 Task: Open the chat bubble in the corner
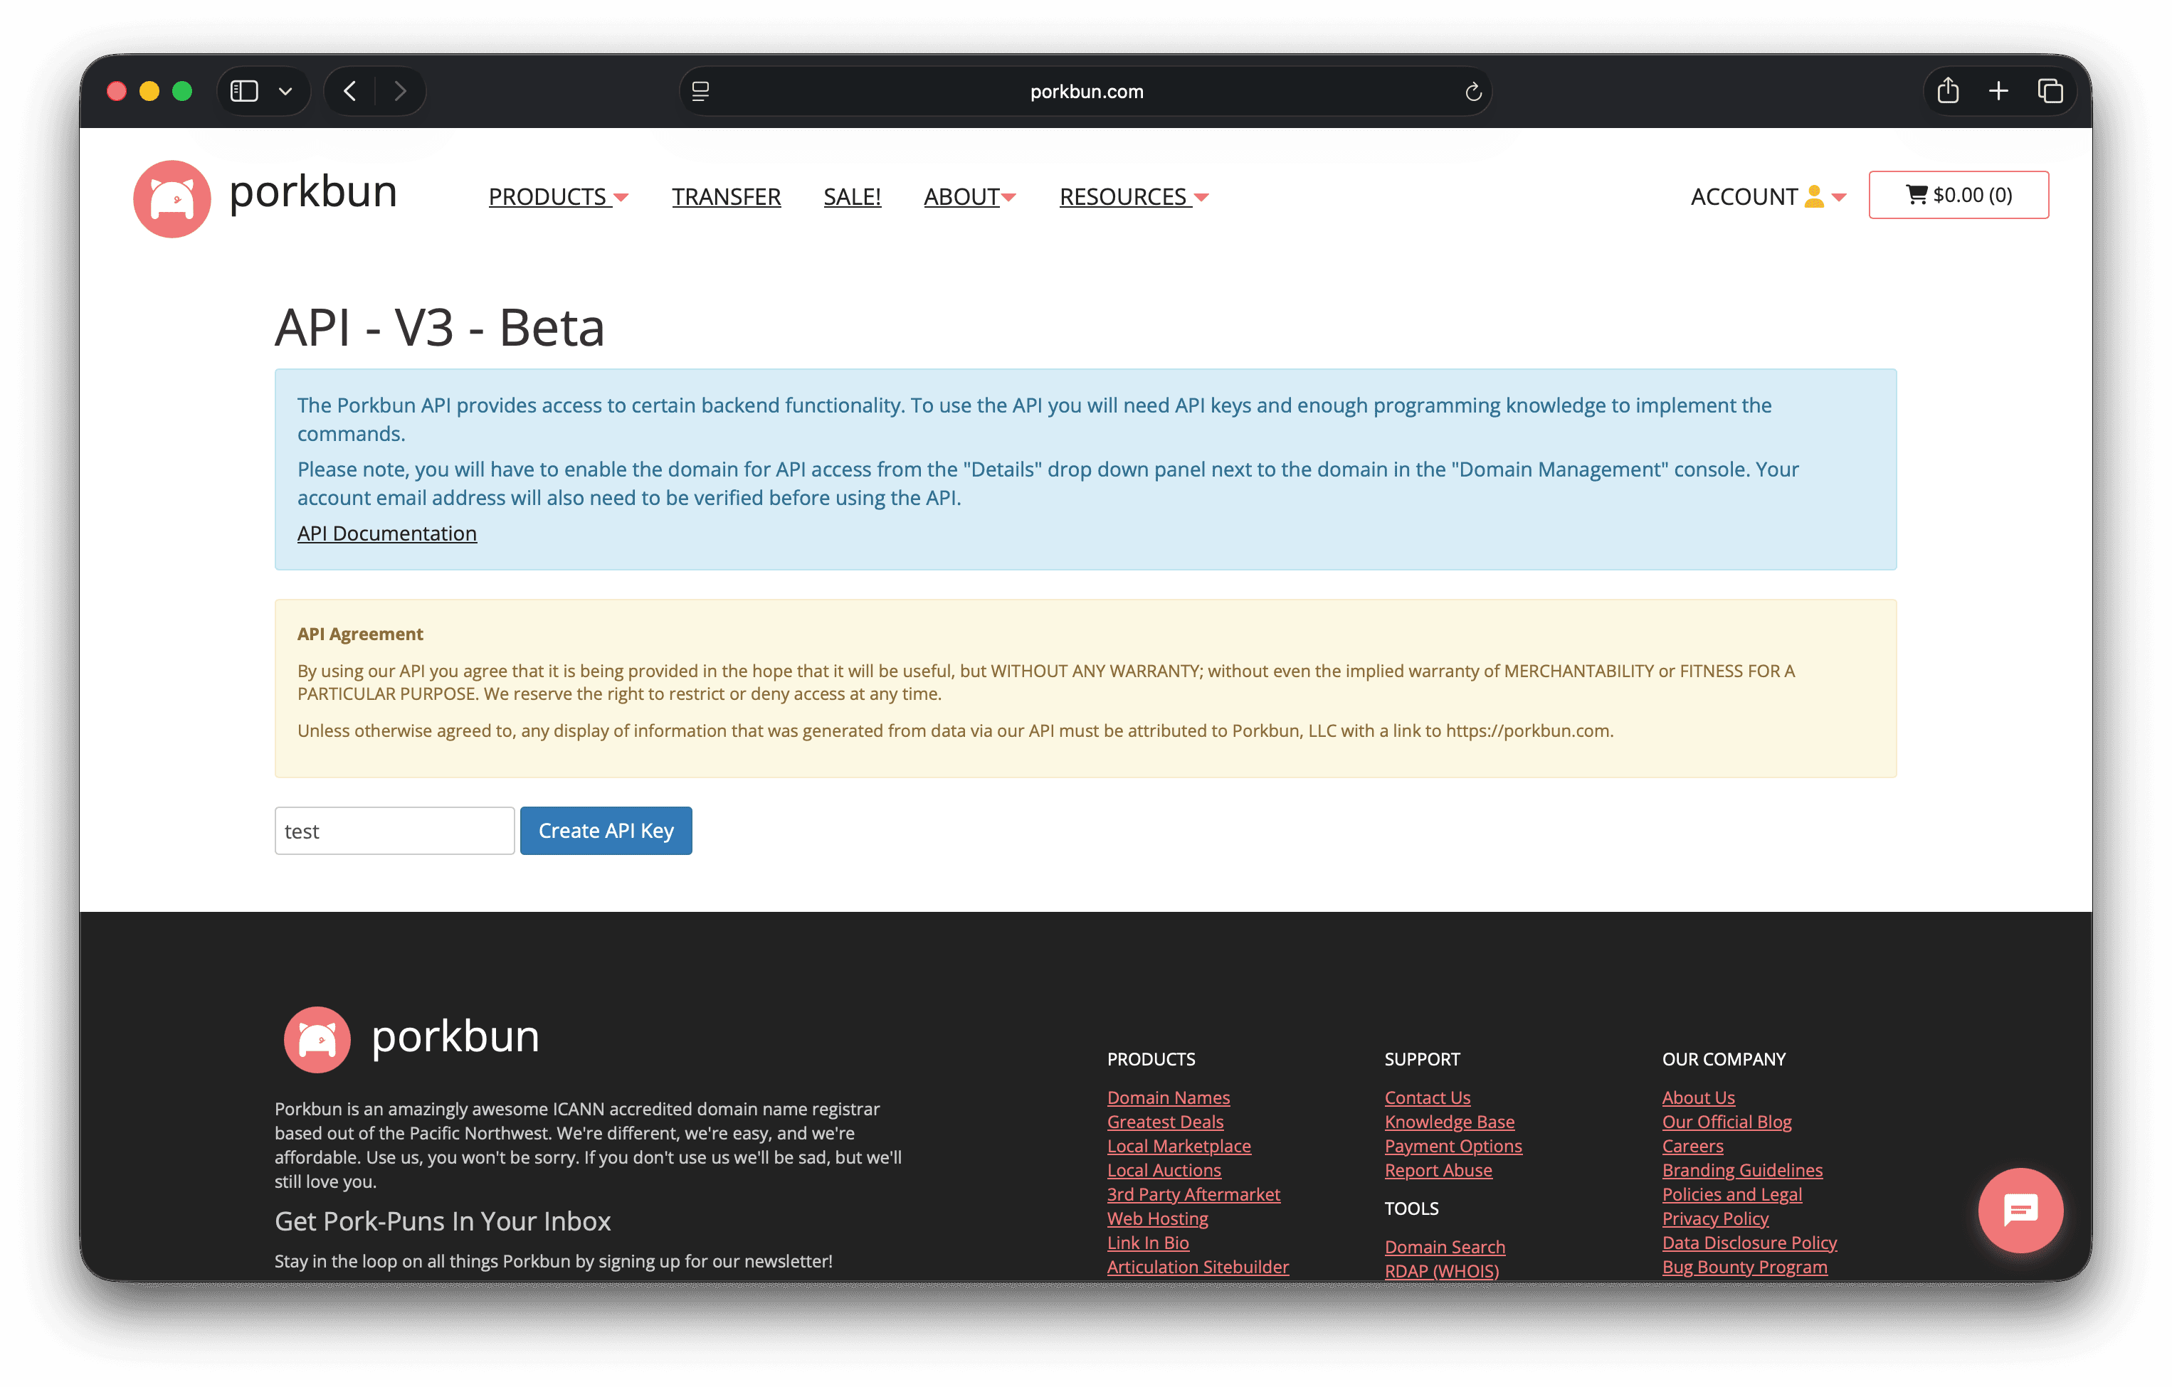click(x=2020, y=1211)
